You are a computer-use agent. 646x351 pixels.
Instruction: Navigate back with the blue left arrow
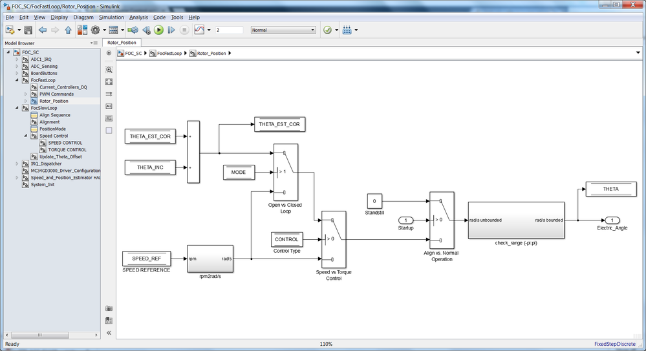43,30
